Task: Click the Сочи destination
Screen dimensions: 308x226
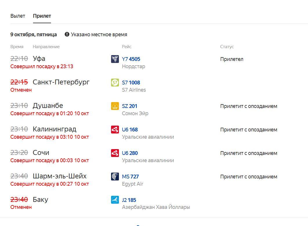Action: (41, 153)
